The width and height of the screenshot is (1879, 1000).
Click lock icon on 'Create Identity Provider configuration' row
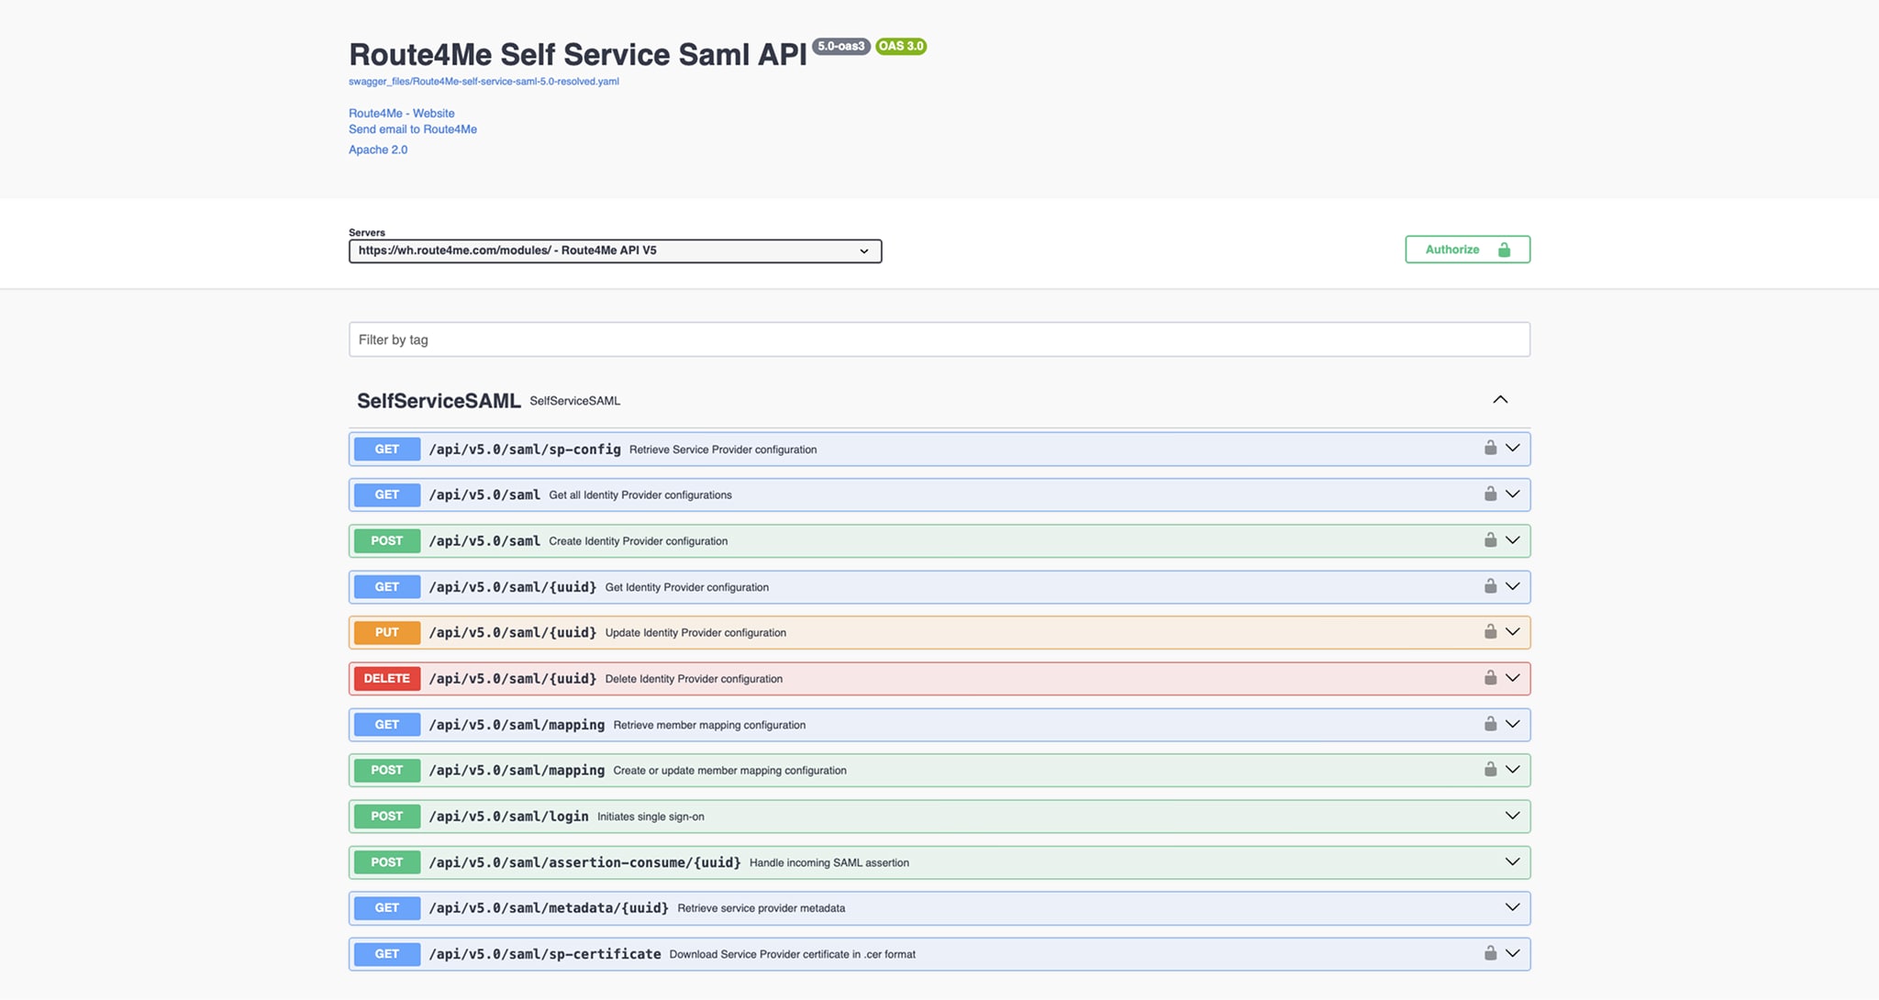1490,539
